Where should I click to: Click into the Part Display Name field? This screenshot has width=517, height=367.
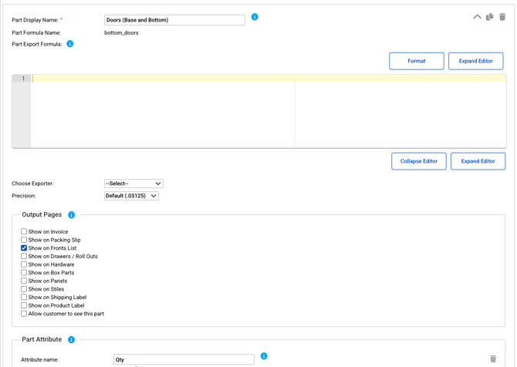pos(174,20)
